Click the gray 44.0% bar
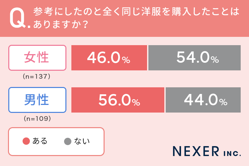 click(x=203, y=100)
